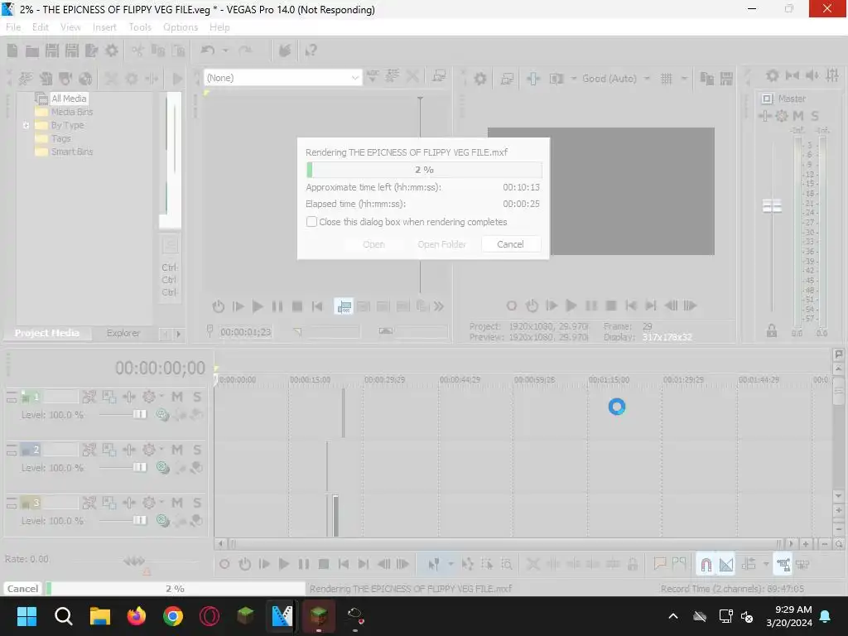
Task: Click the Master bus mute M button
Action: click(x=798, y=116)
